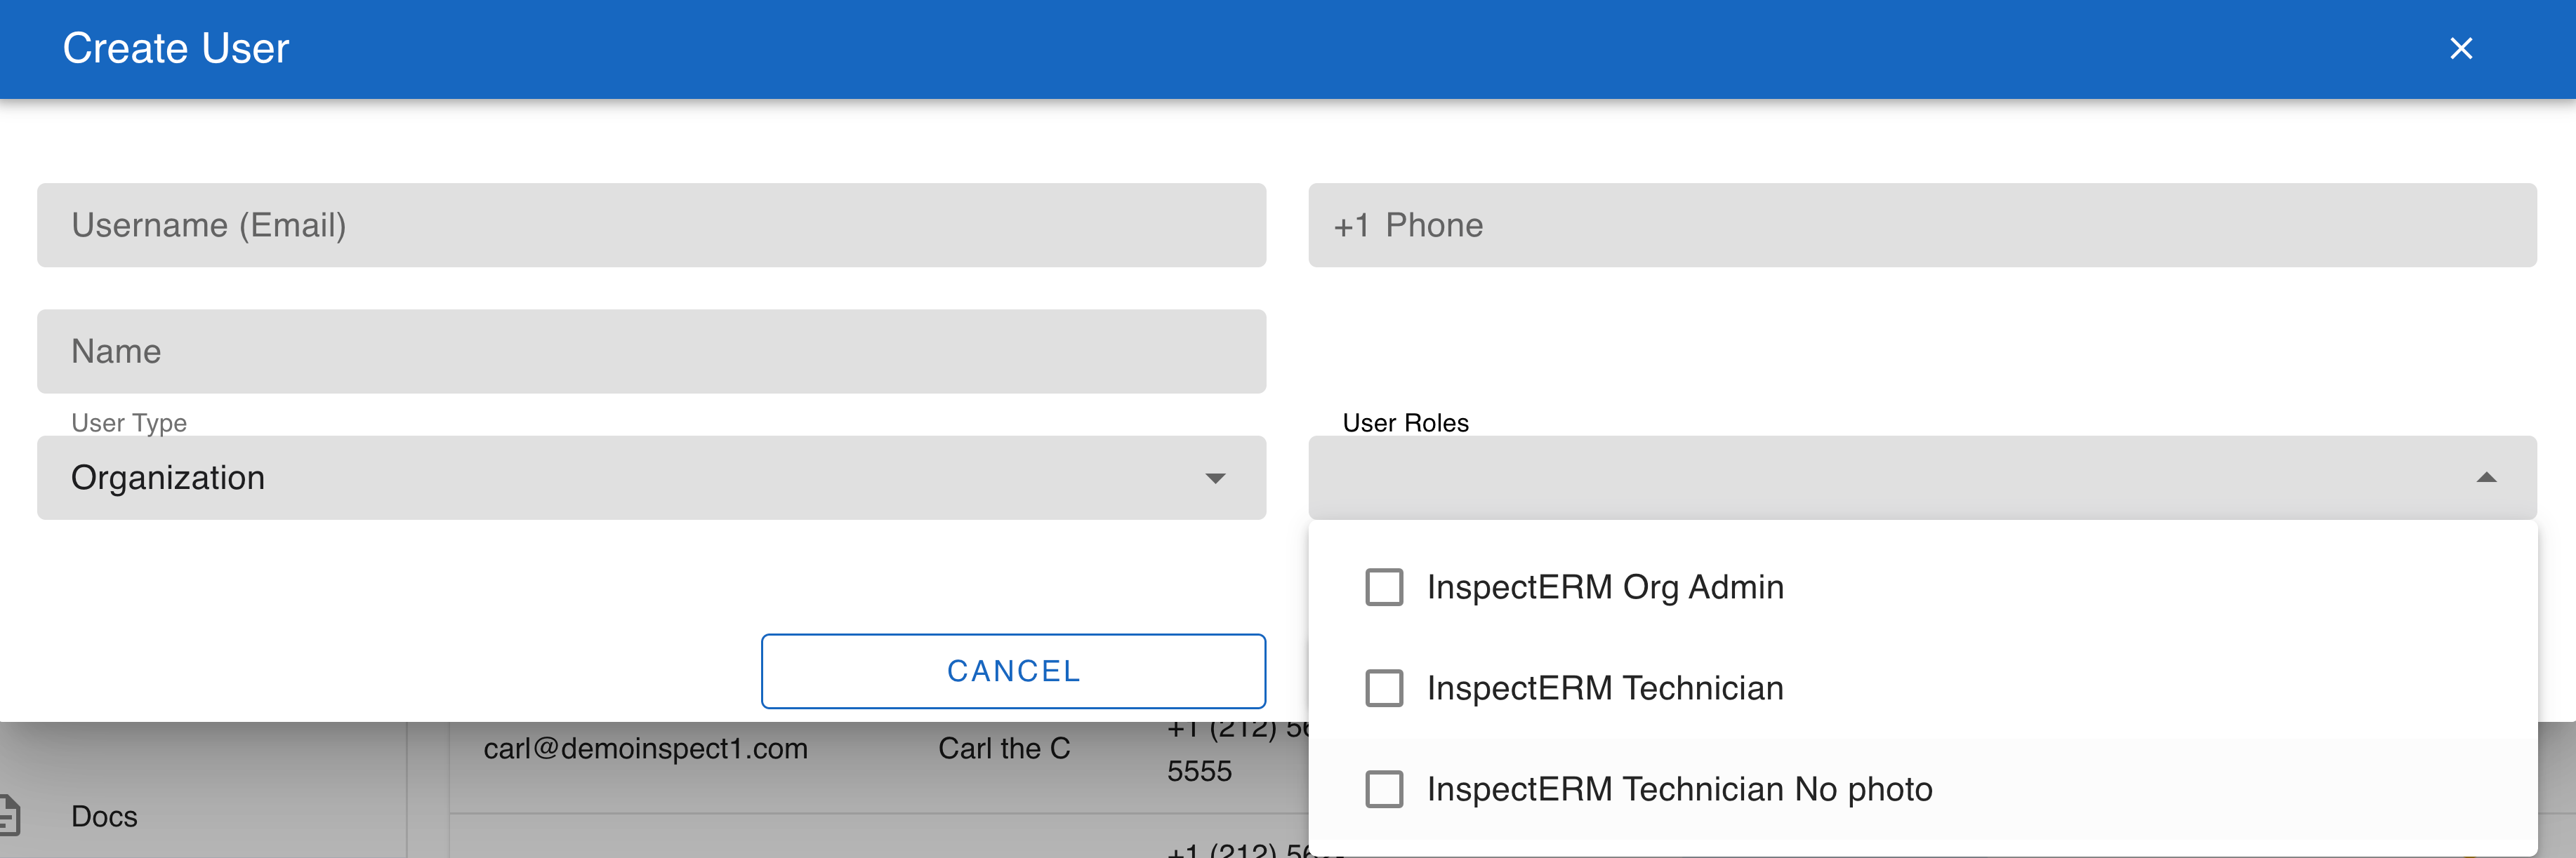Select the 'Carl the C' name cell

1004,748
